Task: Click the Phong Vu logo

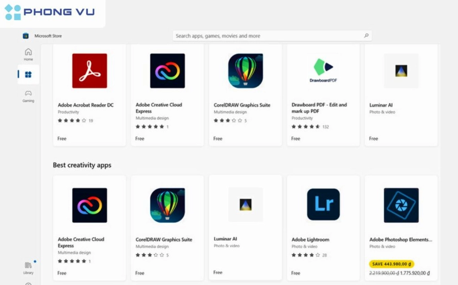Action: pyautogui.click(x=50, y=12)
